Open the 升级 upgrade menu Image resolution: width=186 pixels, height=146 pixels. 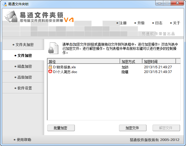(140, 23)
